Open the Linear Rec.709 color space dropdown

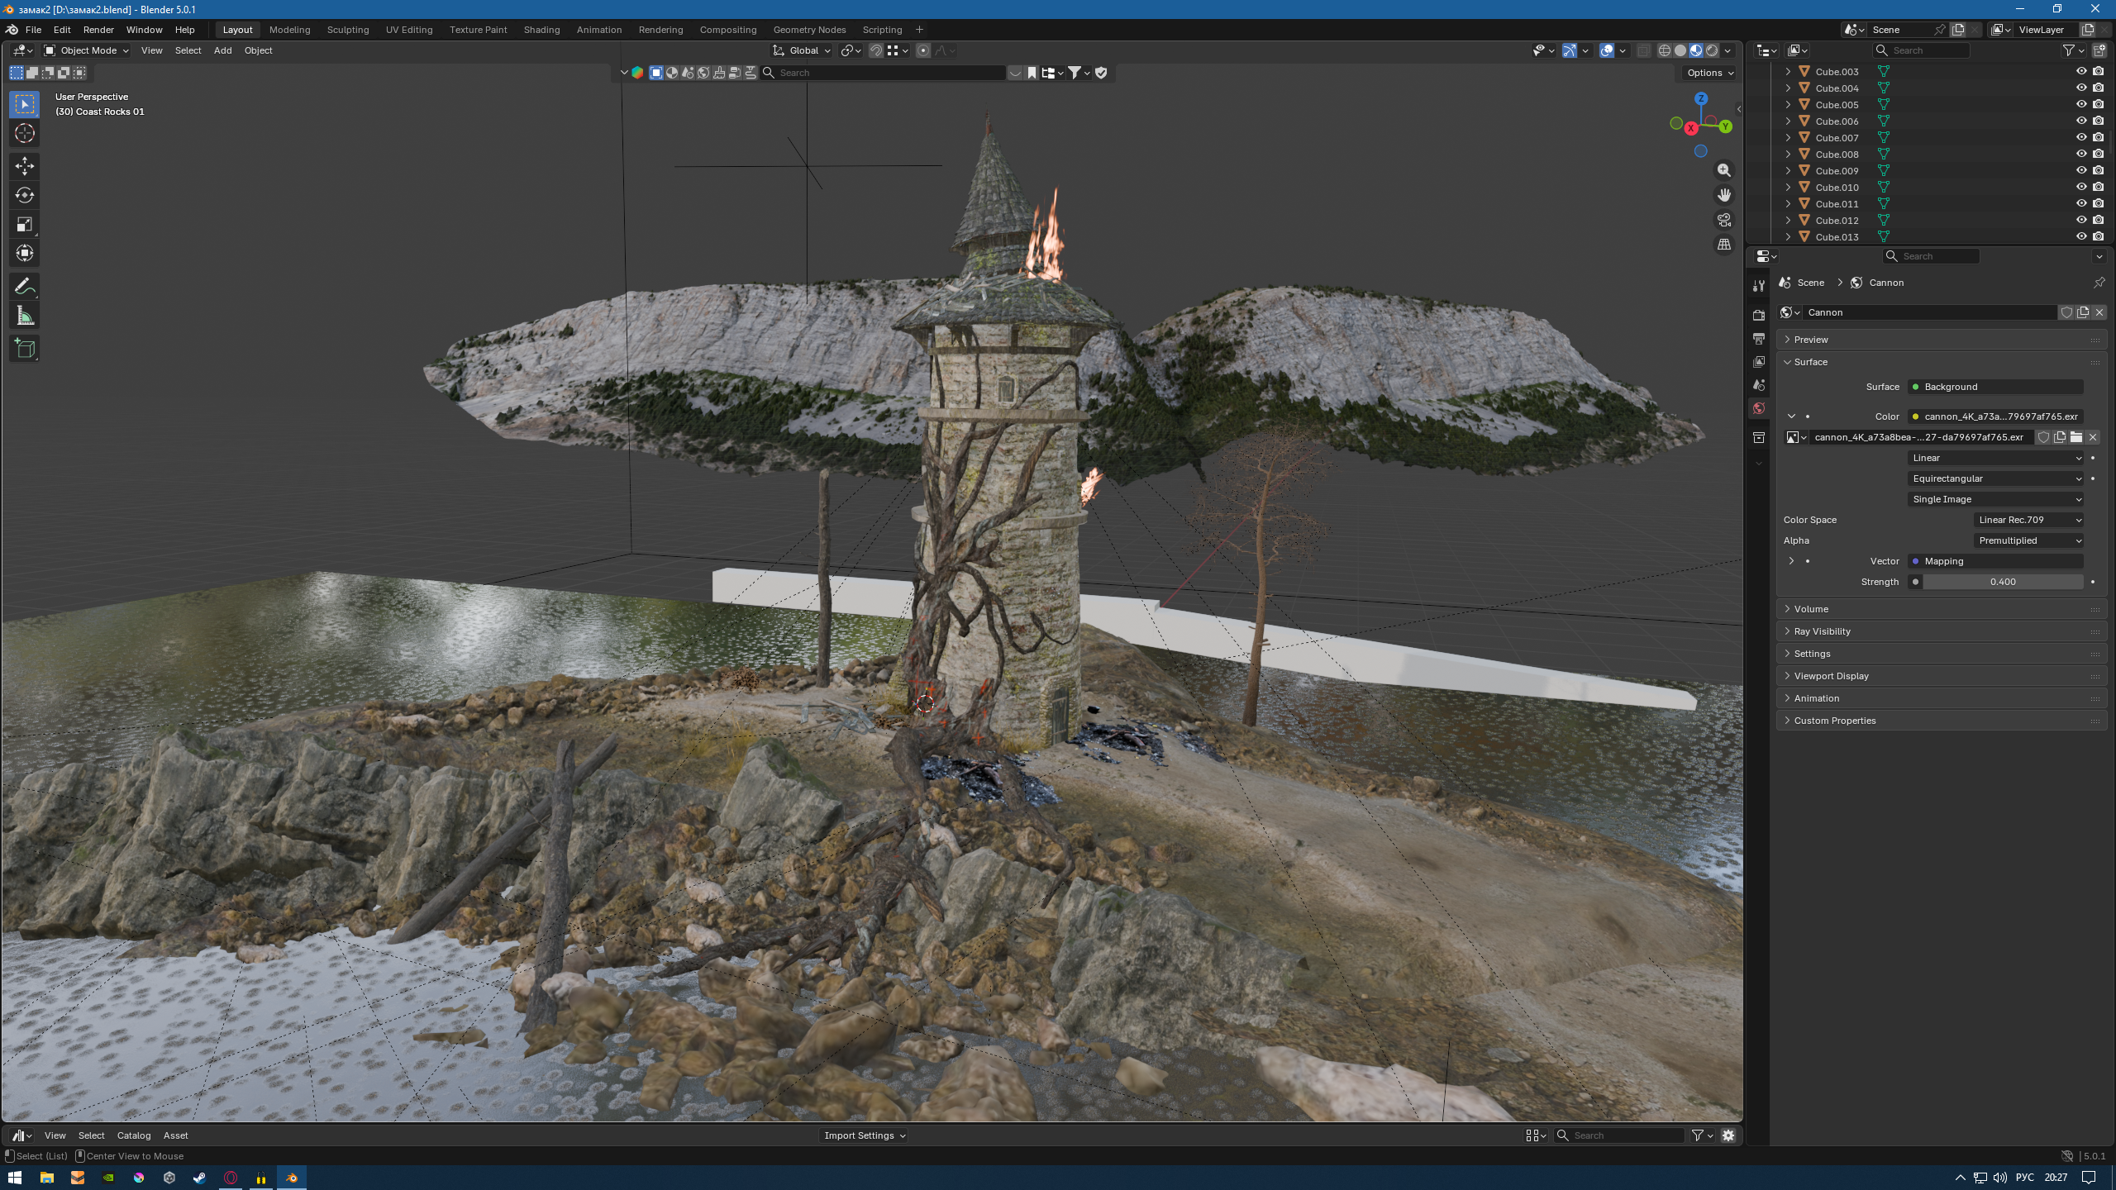[2028, 520]
